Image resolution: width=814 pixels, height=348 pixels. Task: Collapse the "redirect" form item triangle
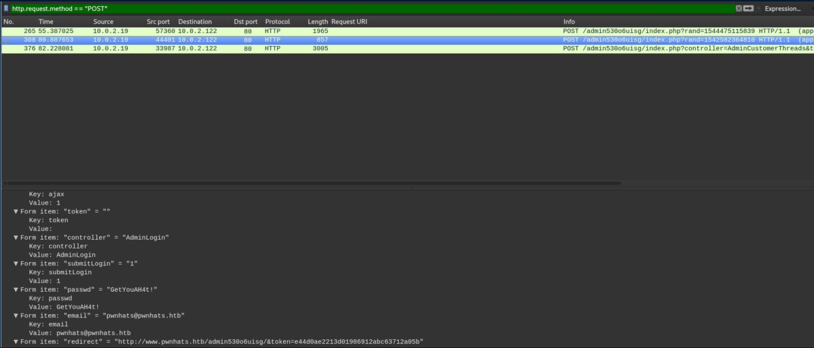click(x=16, y=342)
